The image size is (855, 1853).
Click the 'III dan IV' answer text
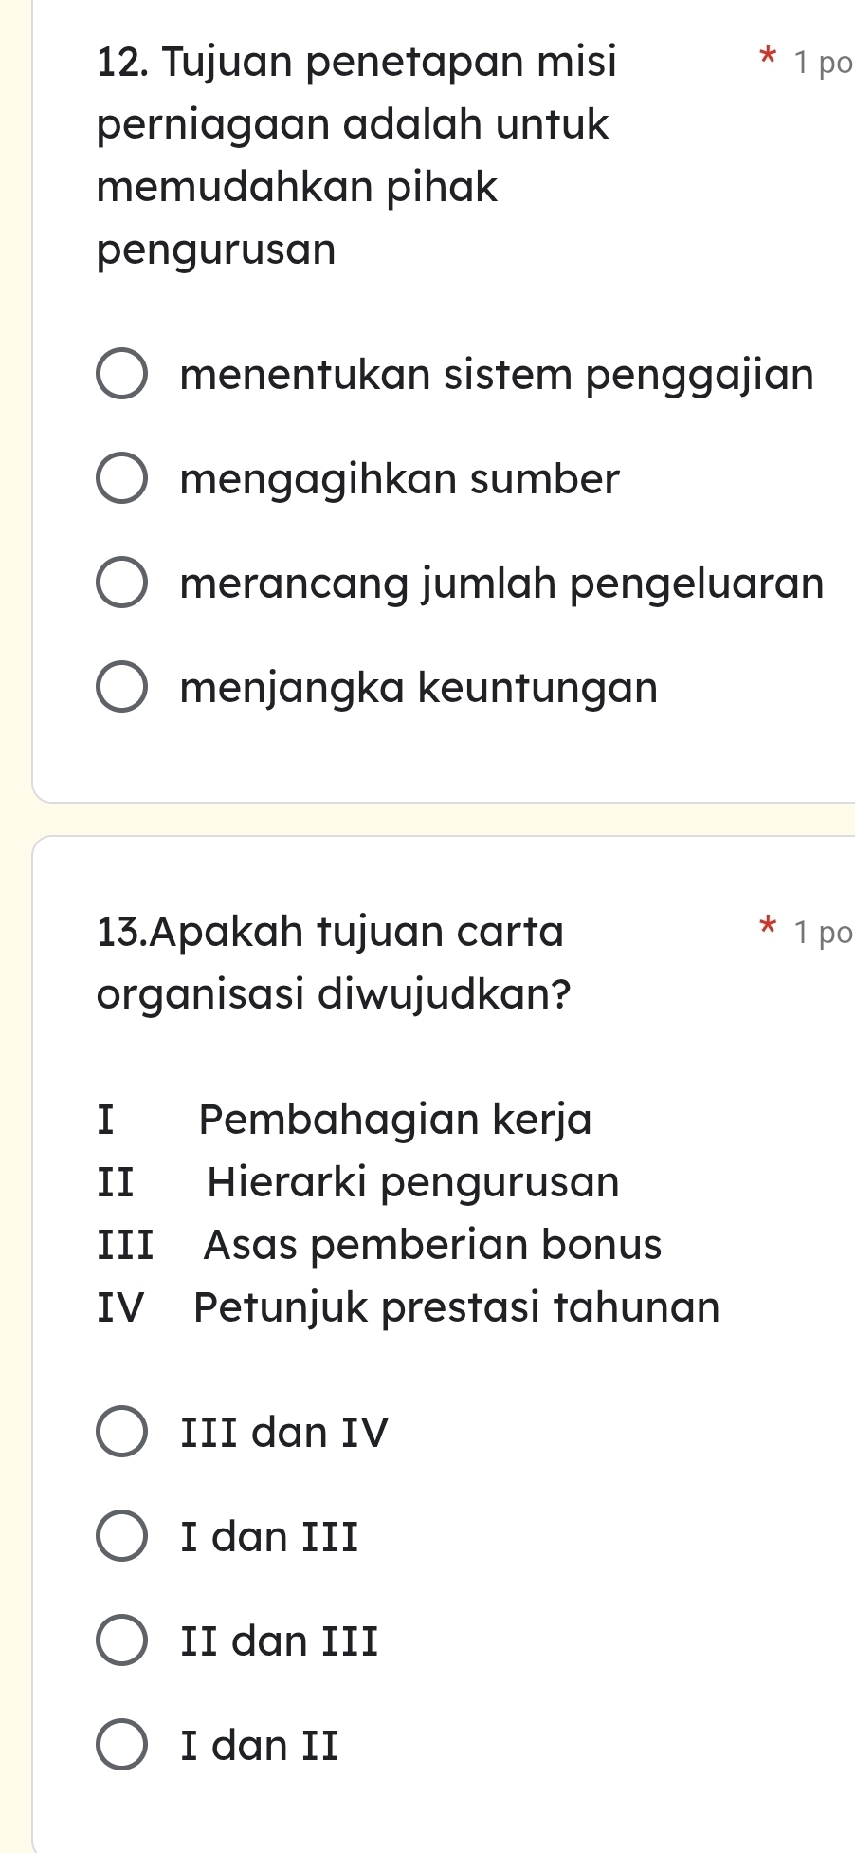tap(284, 1432)
